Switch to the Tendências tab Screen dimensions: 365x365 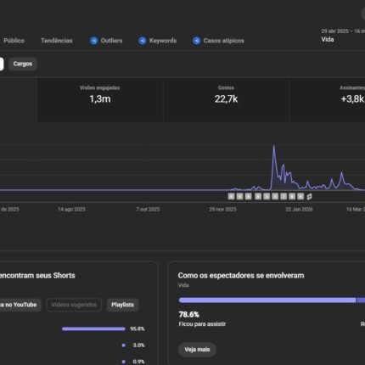57,41
